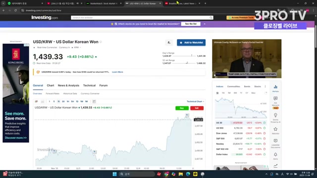
Task: Select the 1 minute chart interval
Action: click(x=50, y=101)
